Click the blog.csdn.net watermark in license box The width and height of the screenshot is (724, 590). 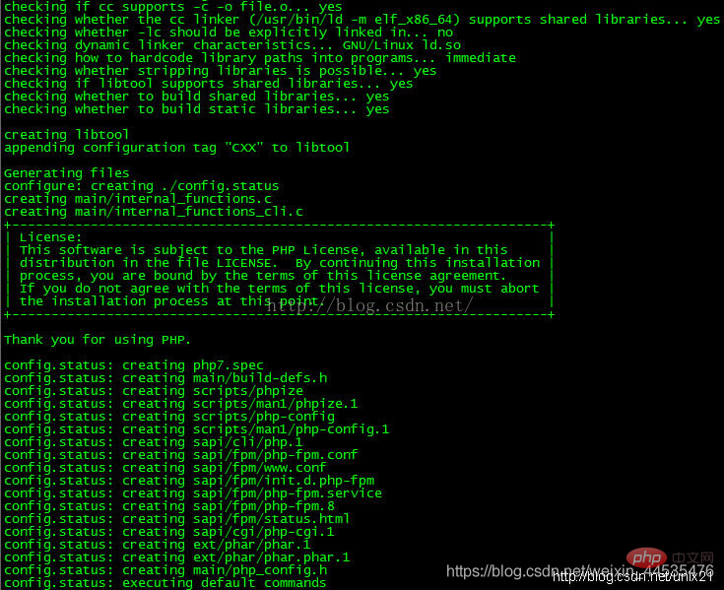(x=369, y=305)
